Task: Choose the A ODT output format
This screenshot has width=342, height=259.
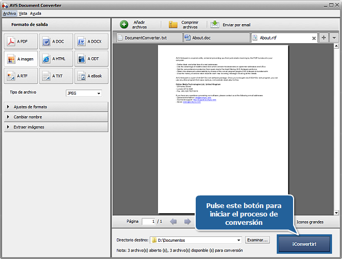Action: [x=92, y=59]
